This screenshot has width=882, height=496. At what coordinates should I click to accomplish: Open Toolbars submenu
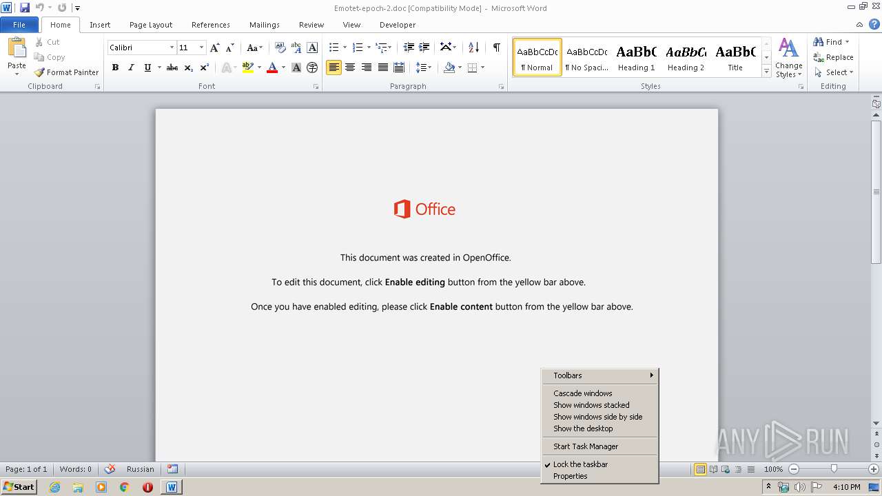coord(599,375)
